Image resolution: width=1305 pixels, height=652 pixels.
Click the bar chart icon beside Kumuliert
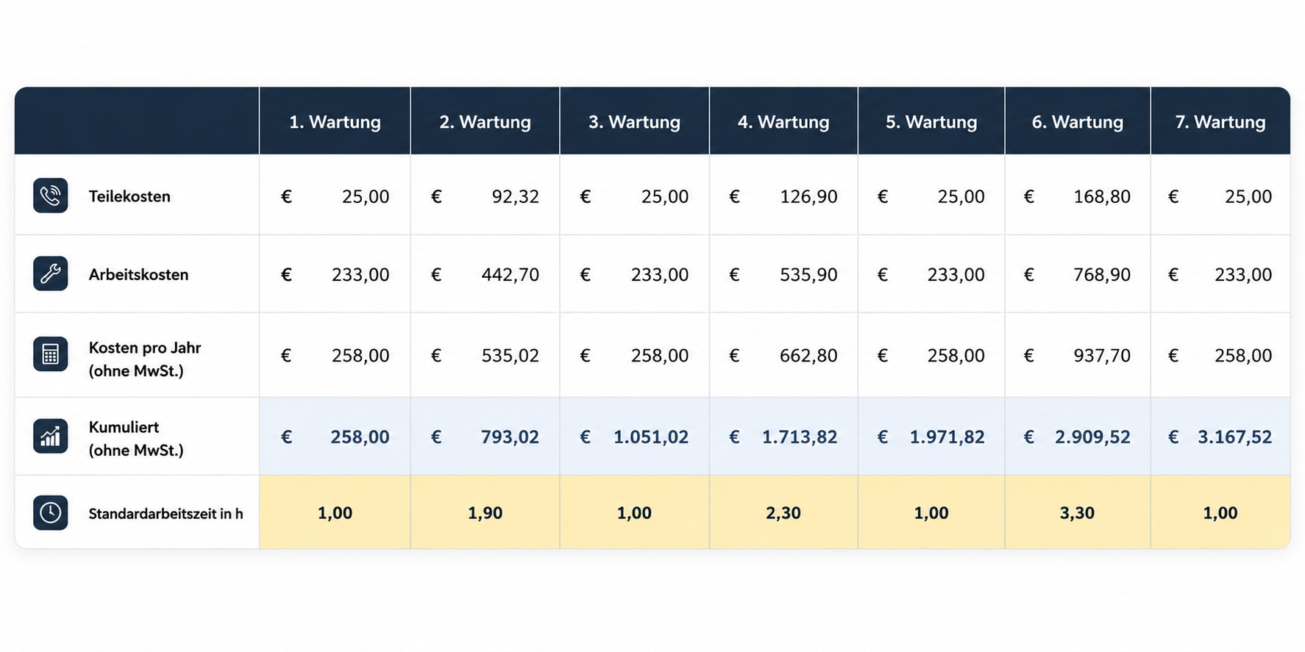[x=50, y=437]
